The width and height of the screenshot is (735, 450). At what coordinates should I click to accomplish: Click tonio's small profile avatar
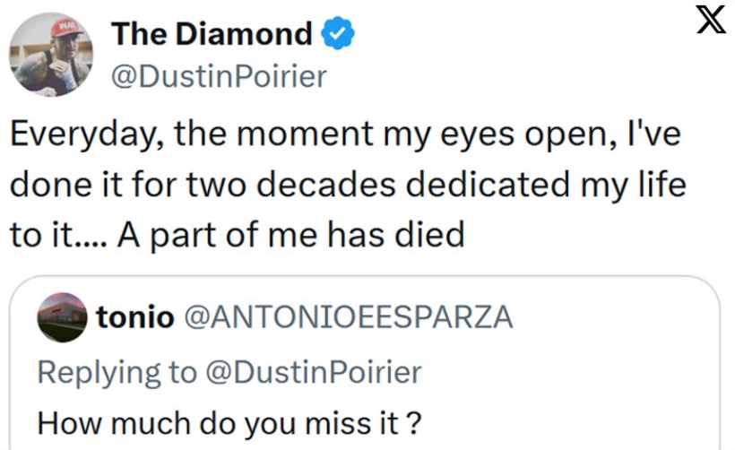(x=61, y=317)
